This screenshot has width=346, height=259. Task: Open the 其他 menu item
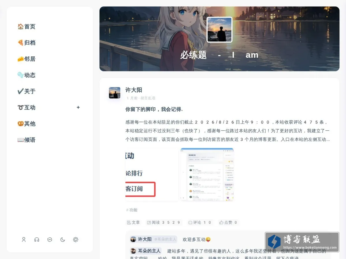coord(27,124)
